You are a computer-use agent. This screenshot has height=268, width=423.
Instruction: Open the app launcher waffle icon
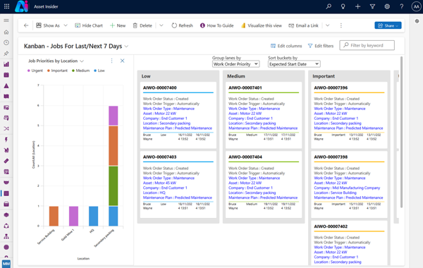pyautogui.click(x=7, y=6)
